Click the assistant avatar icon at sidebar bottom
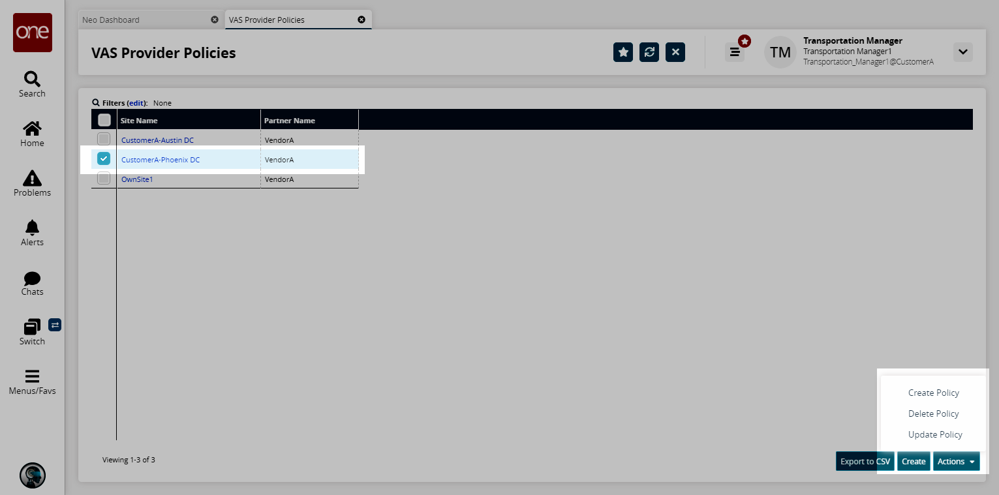This screenshot has height=495, width=999. tap(33, 475)
